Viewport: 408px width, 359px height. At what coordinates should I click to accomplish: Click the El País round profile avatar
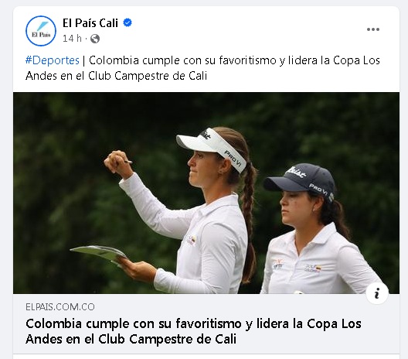(41, 31)
